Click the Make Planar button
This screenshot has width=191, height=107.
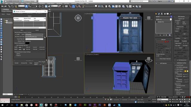pos(178,43)
